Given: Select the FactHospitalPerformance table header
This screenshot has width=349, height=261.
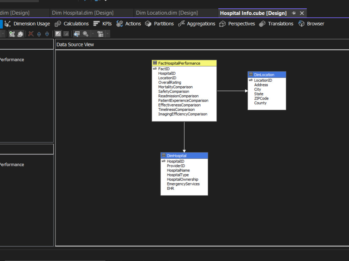Looking at the screenshot, I should click(x=184, y=63).
